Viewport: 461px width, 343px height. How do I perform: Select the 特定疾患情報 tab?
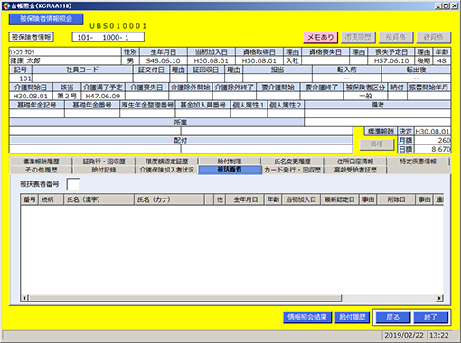point(419,162)
